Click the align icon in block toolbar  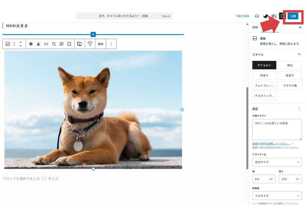(31, 44)
